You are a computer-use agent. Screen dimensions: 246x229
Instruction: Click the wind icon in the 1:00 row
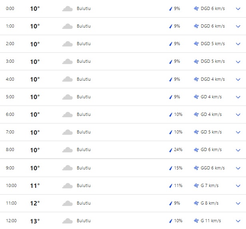[196, 26]
